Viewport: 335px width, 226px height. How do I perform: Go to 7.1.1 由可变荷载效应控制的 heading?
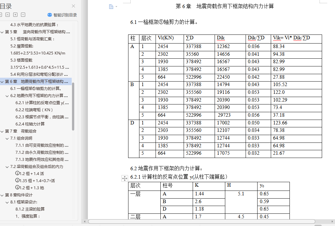(42, 145)
